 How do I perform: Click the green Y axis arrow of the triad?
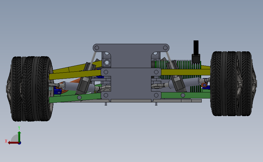click(19, 137)
